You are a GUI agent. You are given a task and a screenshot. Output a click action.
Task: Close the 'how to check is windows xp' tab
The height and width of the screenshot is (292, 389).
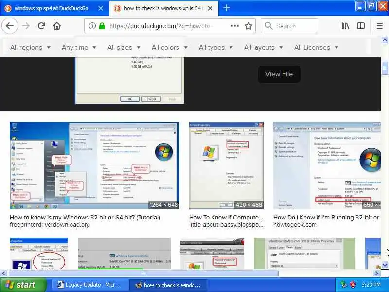pyautogui.click(x=210, y=8)
